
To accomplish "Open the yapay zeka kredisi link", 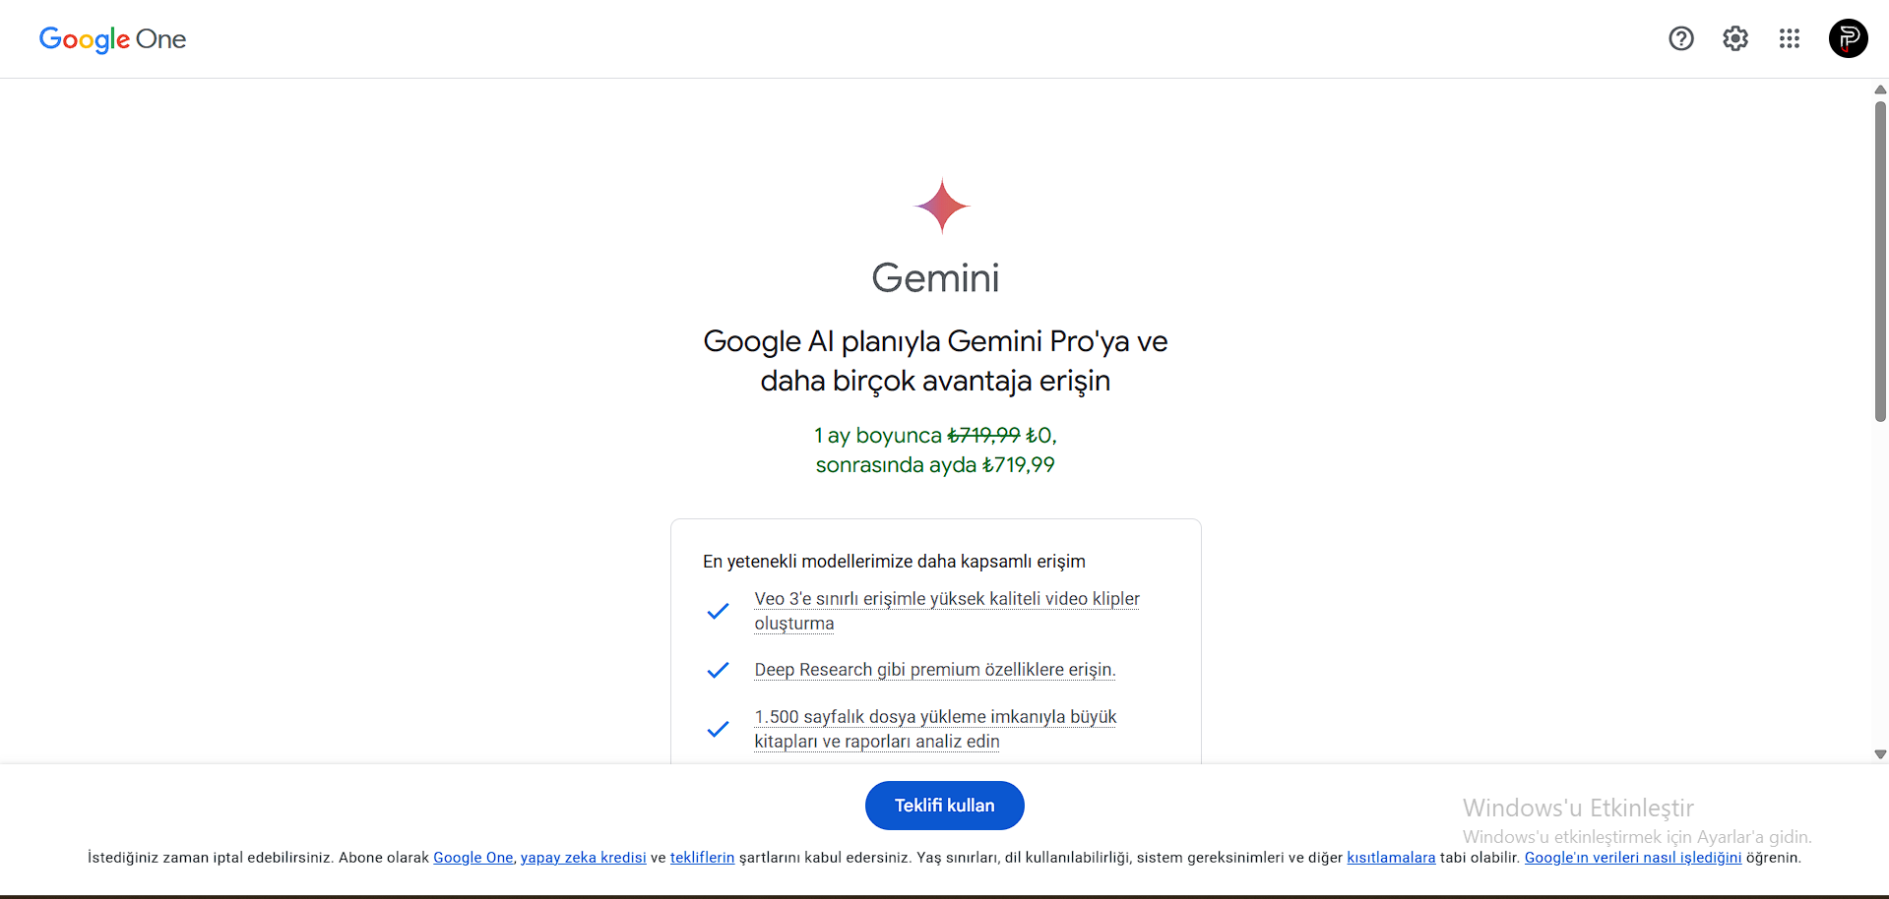I will click(x=584, y=858).
